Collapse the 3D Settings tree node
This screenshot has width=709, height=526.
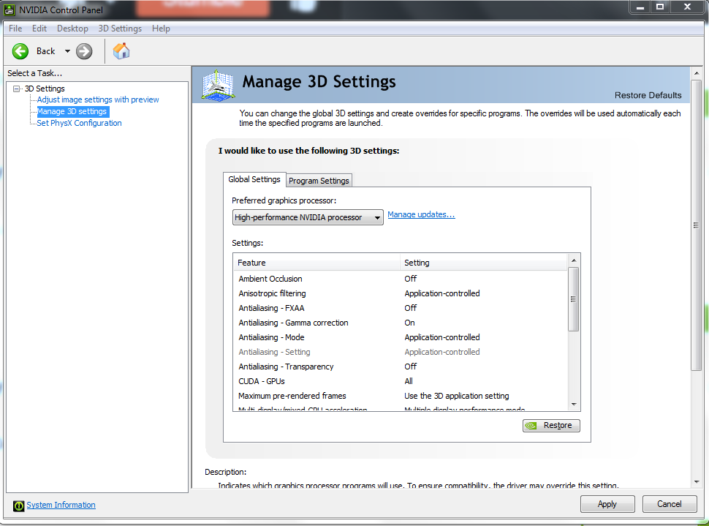coord(17,89)
